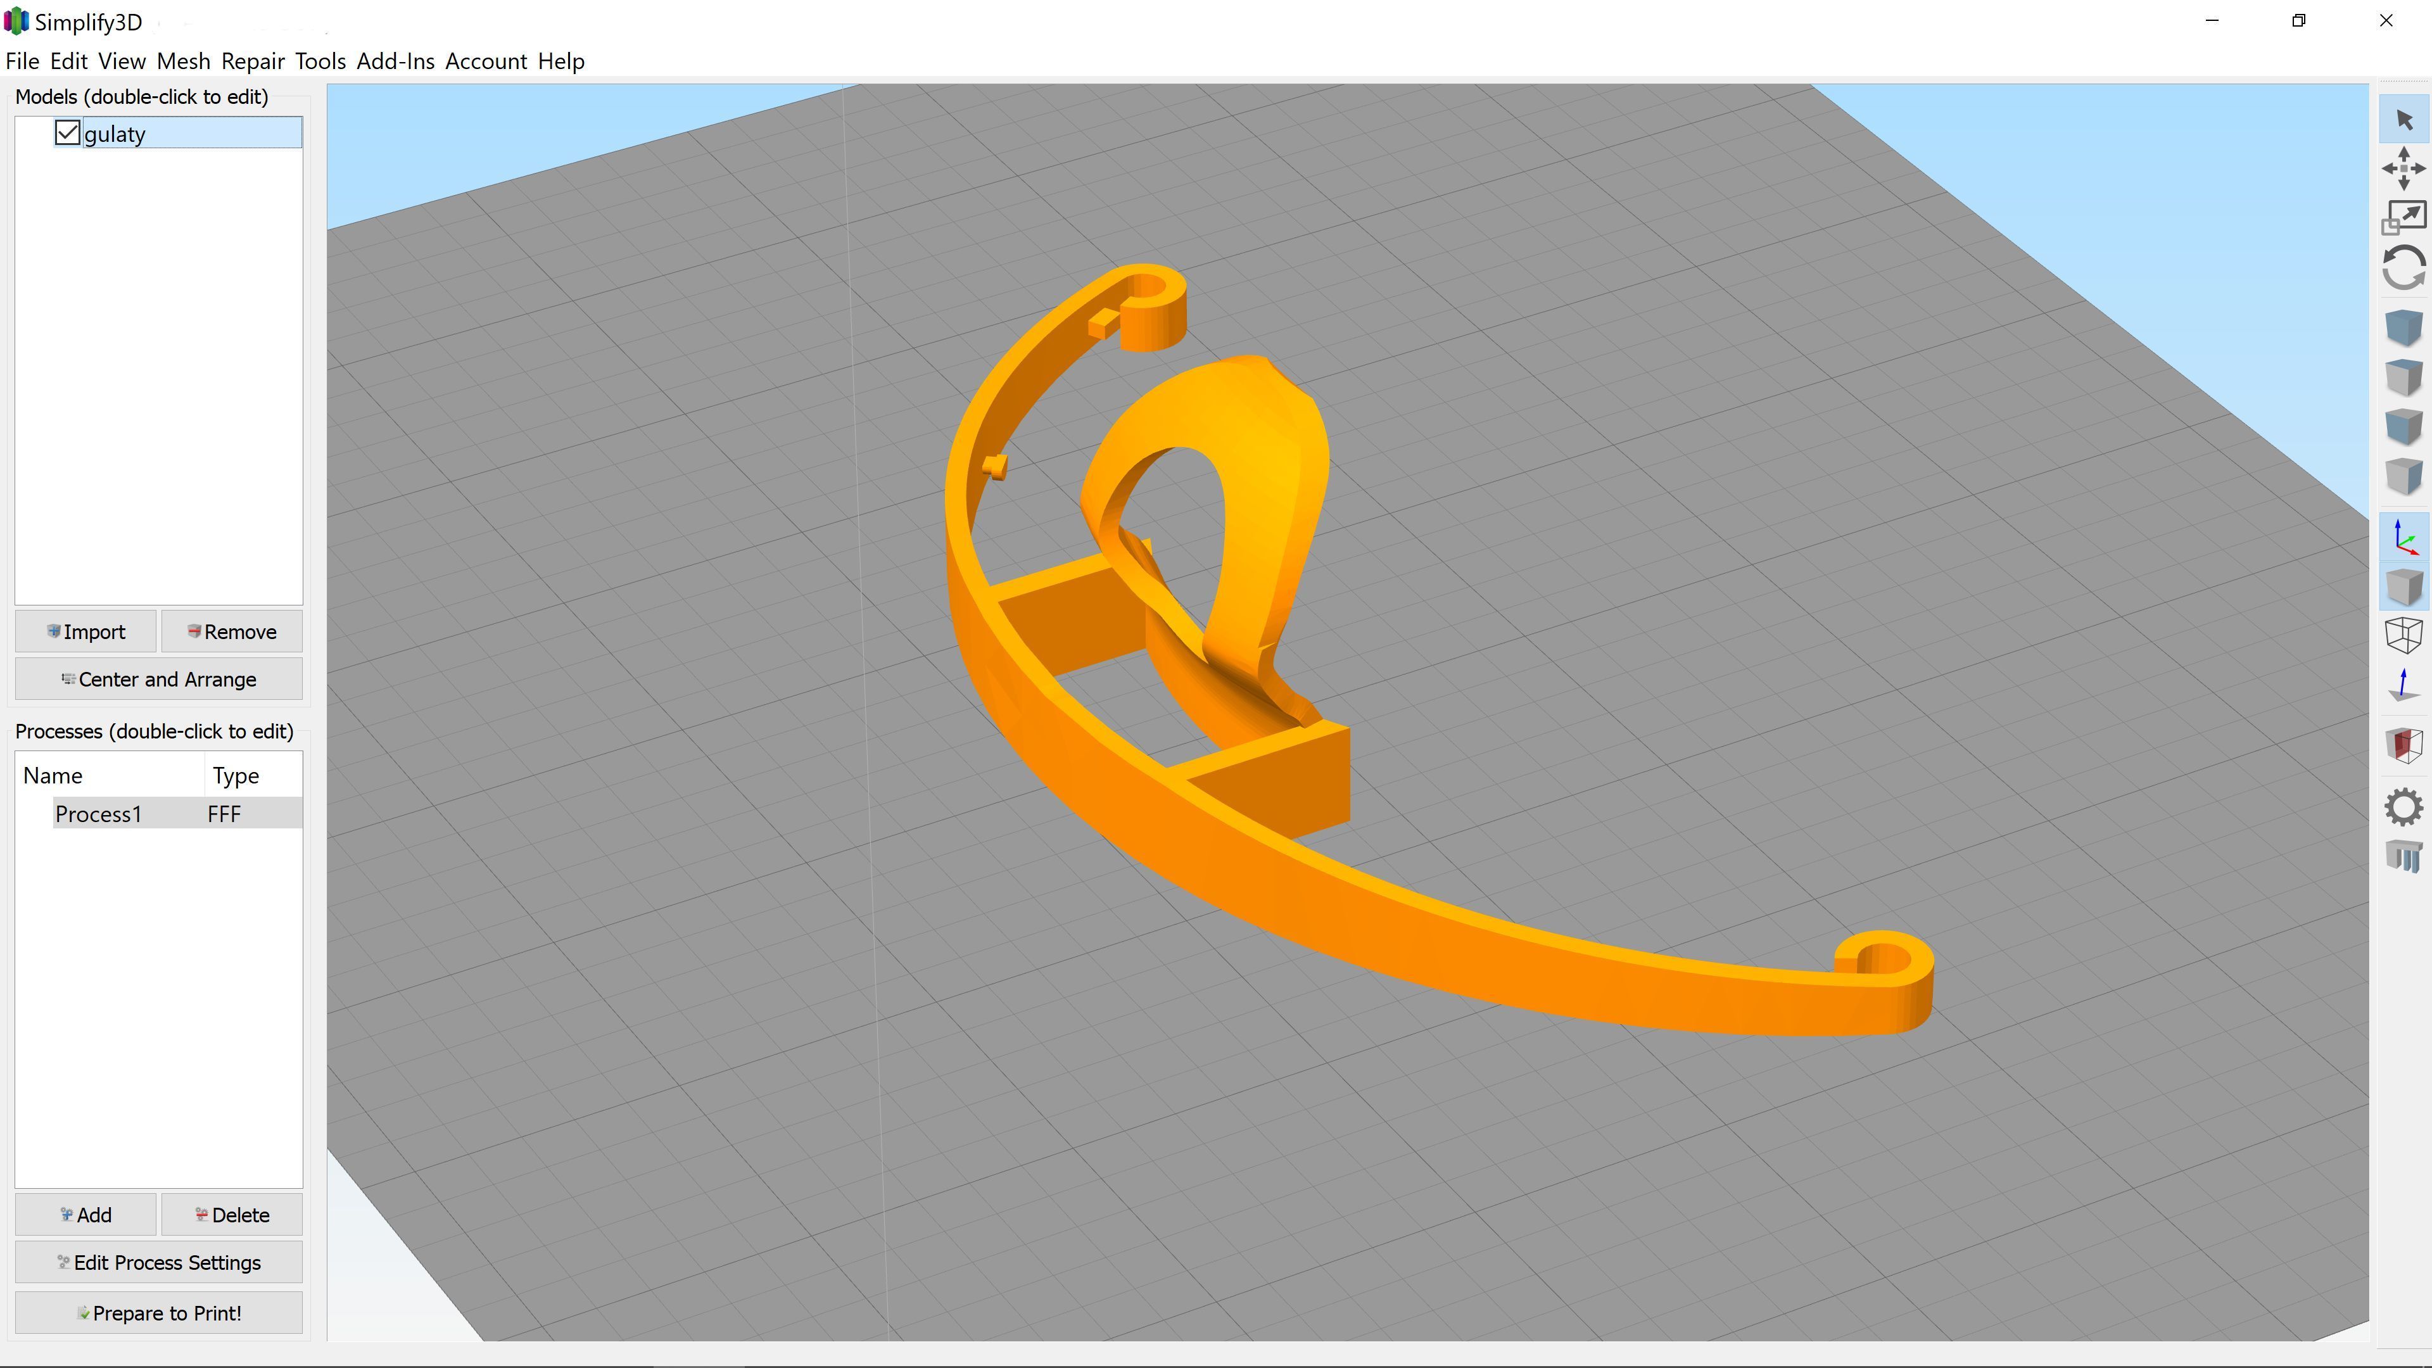The height and width of the screenshot is (1368, 2432).
Task: Restore down the Simplify3D window
Action: point(2299,21)
